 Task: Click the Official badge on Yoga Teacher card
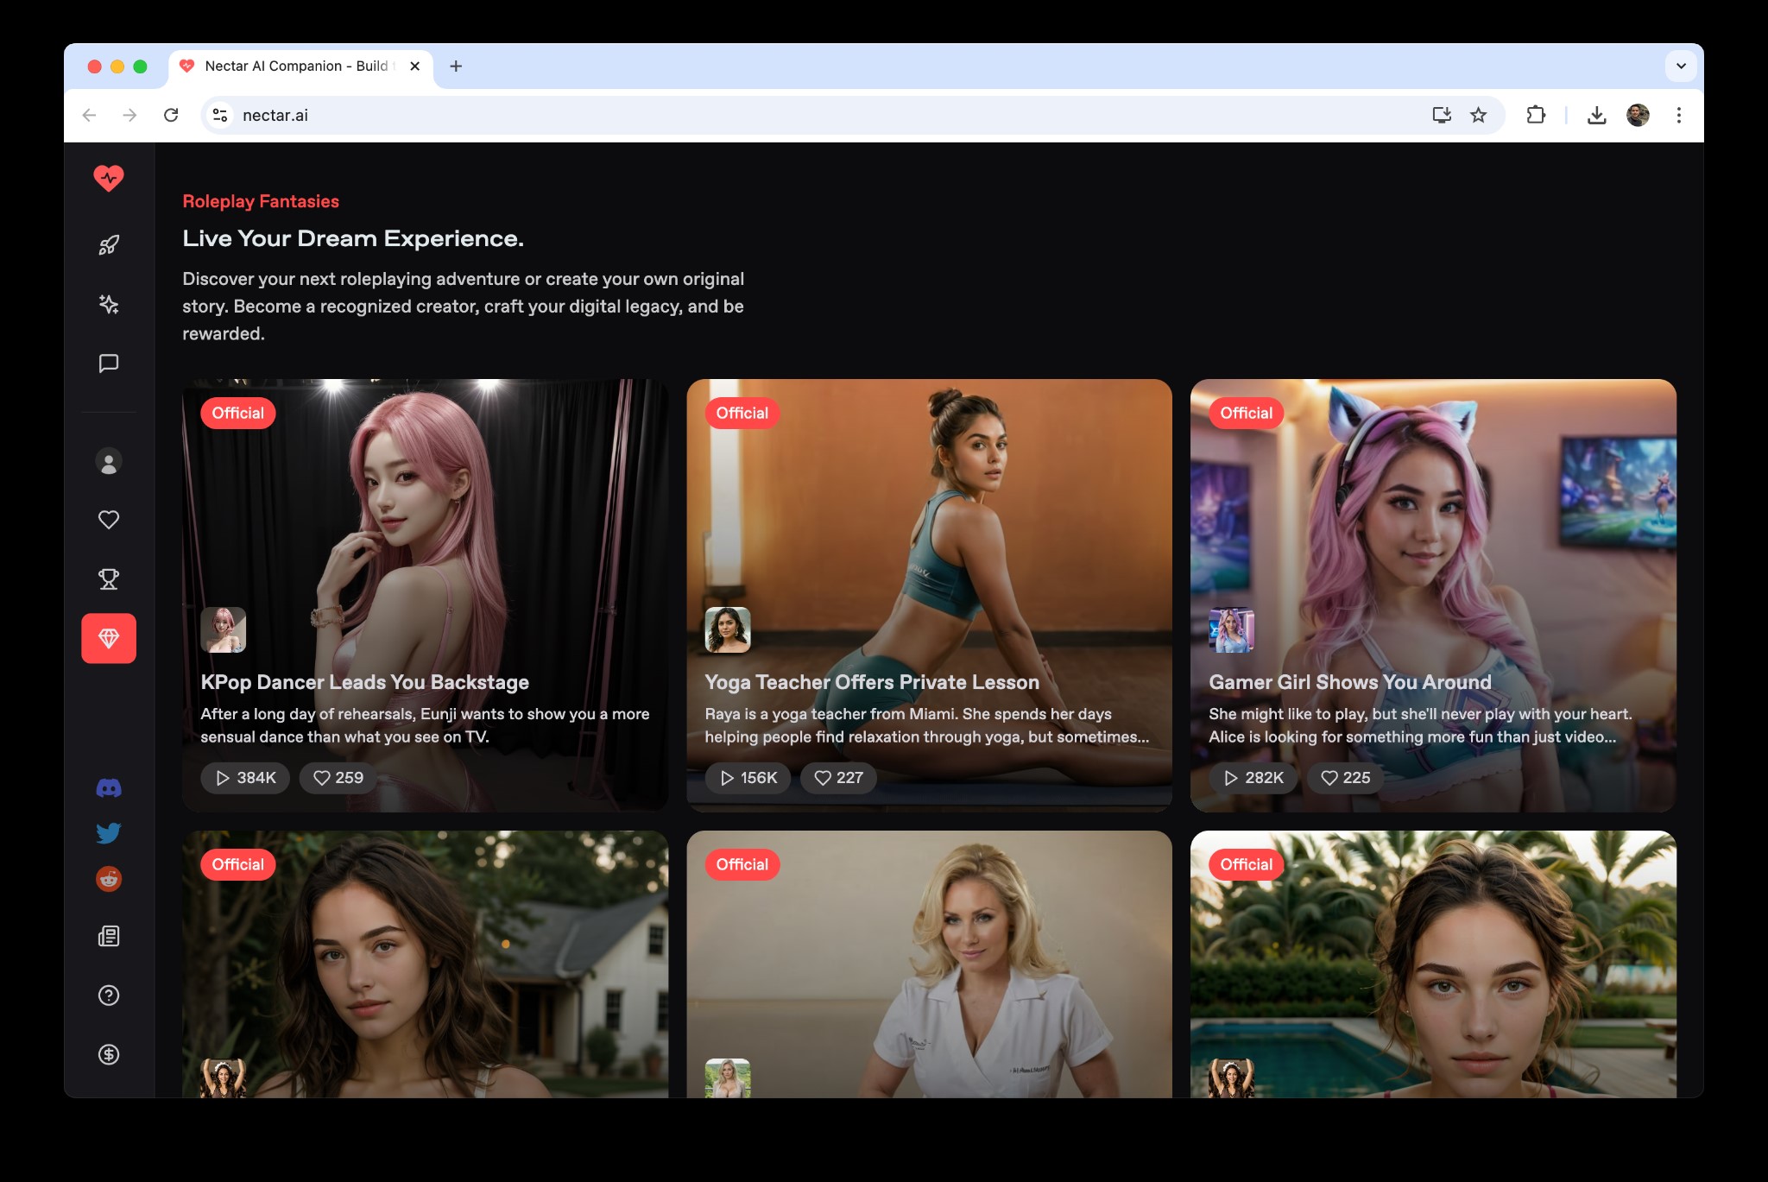click(x=742, y=413)
